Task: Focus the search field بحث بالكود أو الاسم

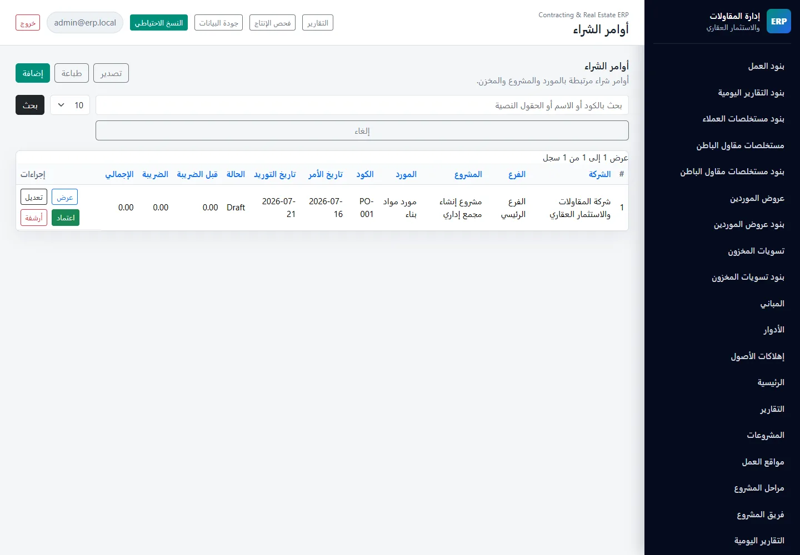Action: click(362, 105)
